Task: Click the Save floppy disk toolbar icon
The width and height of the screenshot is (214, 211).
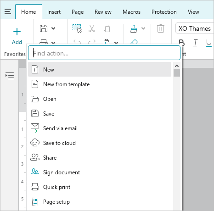Action: [x=44, y=28]
